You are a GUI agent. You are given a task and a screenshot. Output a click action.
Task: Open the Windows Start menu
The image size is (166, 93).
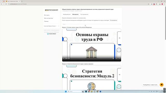pos(66,91)
